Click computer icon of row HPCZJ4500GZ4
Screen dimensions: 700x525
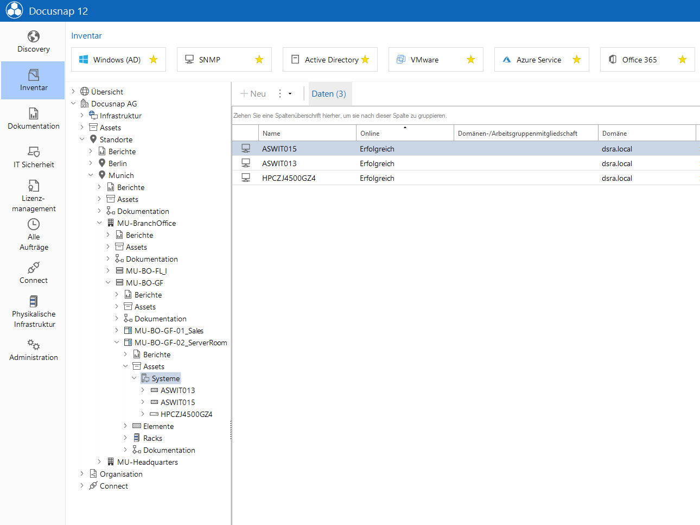pos(246,178)
